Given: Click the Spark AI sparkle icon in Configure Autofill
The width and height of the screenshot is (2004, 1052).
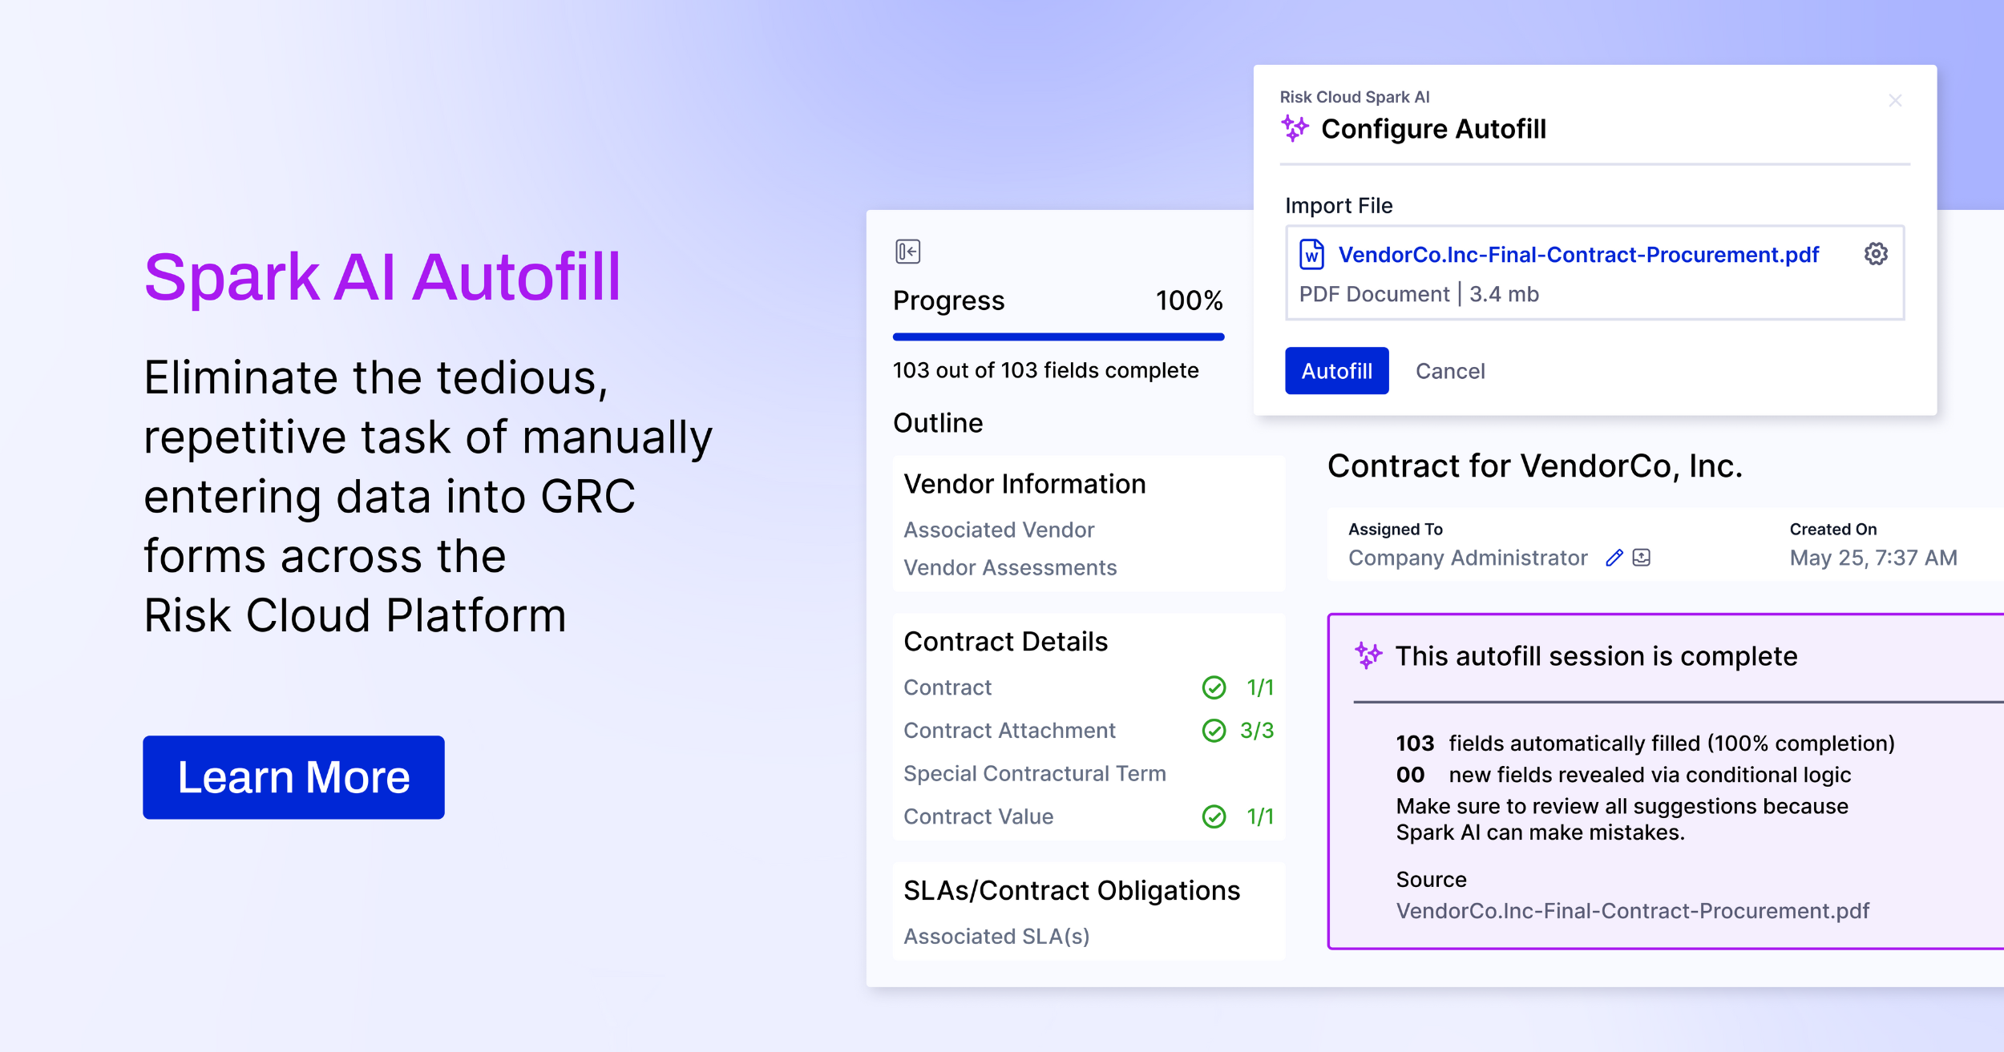Looking at the screenshot, I should click(1294, 128).
